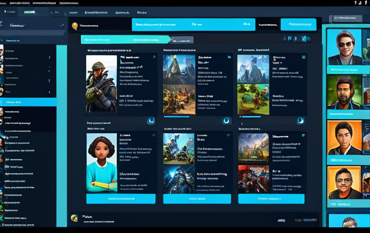Open the pyramid mountain thumbnail

point(179,69)
